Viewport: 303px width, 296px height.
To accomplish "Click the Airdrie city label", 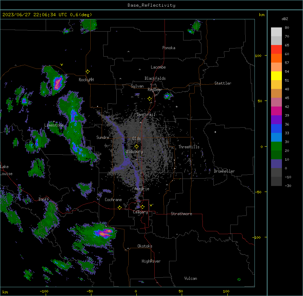I will click(x=142, y=189).
